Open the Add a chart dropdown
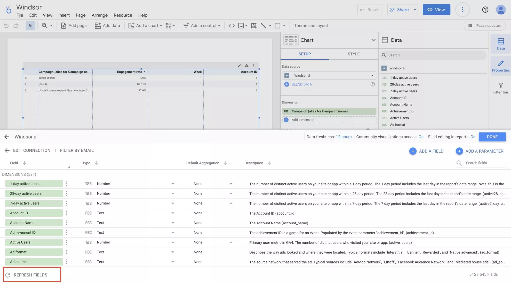Viewport: 511px width, 283px height. point(145,25)
